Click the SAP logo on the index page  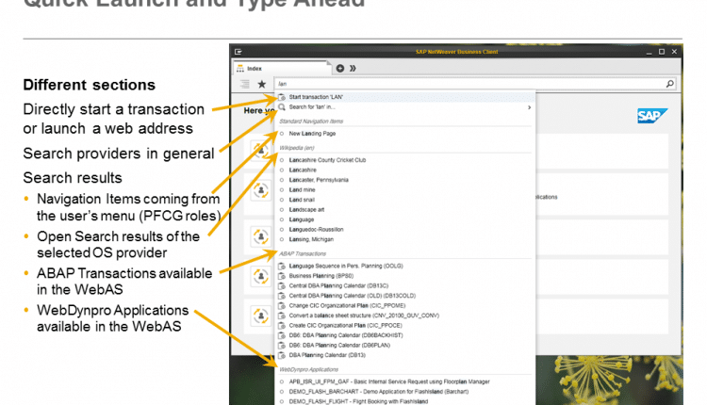(652, 116)
